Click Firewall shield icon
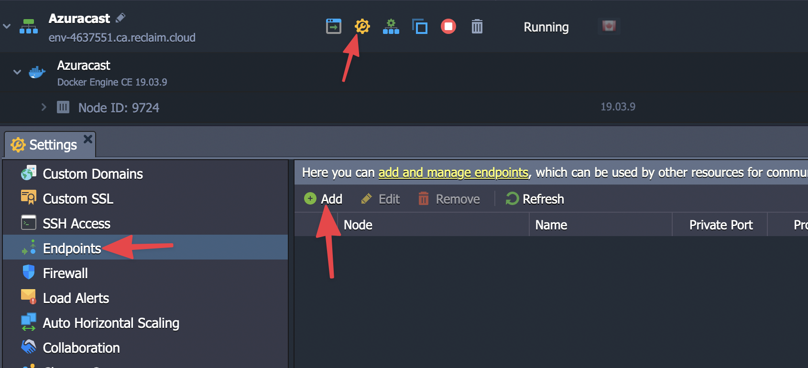The image size is (808, 368). [29, 272]
